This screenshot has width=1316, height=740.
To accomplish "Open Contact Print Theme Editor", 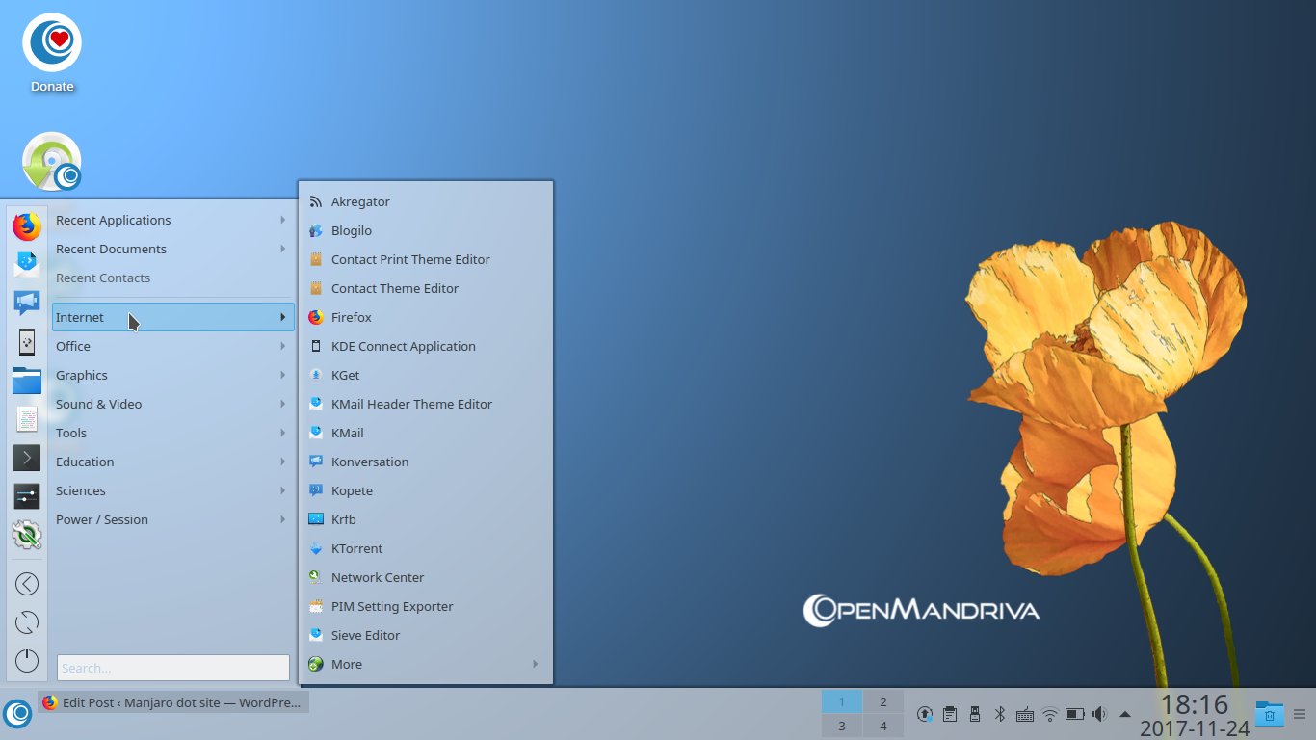I will tap(426, 259).
